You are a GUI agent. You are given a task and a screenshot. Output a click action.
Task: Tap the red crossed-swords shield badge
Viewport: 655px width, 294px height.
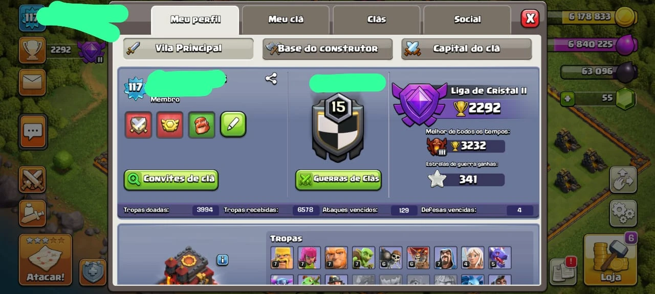coord(139,125)
